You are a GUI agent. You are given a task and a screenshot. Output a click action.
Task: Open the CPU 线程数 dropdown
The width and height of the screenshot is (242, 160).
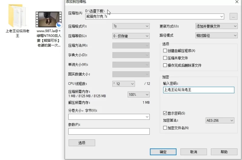pos(123,84)
